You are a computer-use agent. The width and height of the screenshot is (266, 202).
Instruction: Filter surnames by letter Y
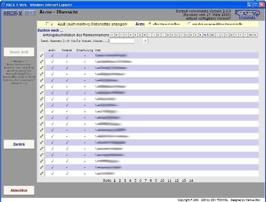click(241, 35)
